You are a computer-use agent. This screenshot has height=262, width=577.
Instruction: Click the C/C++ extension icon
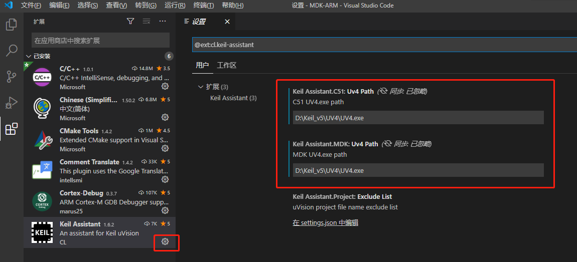pos(42,77)
